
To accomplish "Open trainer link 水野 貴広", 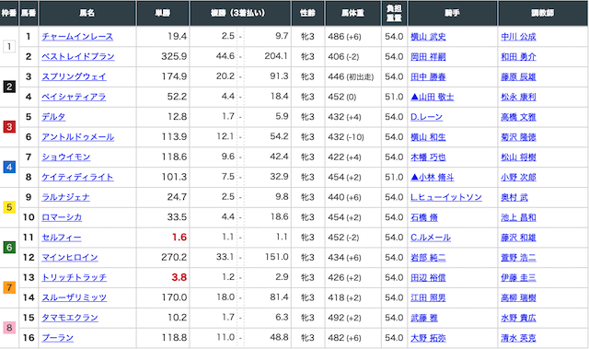I will pos(518,318).
